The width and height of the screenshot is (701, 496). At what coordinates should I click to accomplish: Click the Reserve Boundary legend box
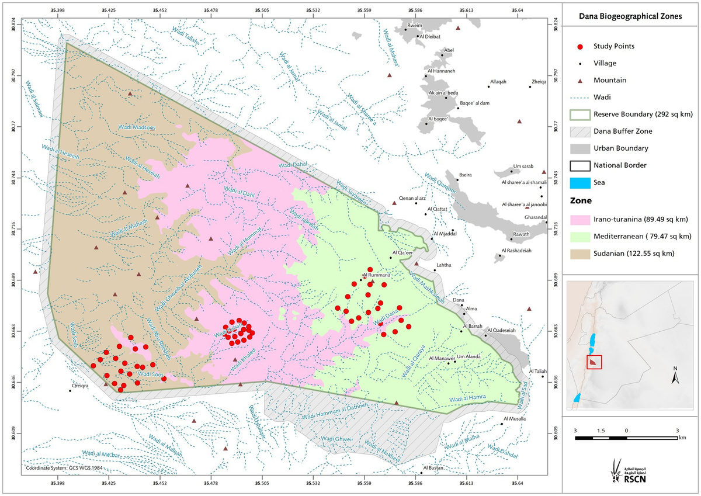(580, 114)
